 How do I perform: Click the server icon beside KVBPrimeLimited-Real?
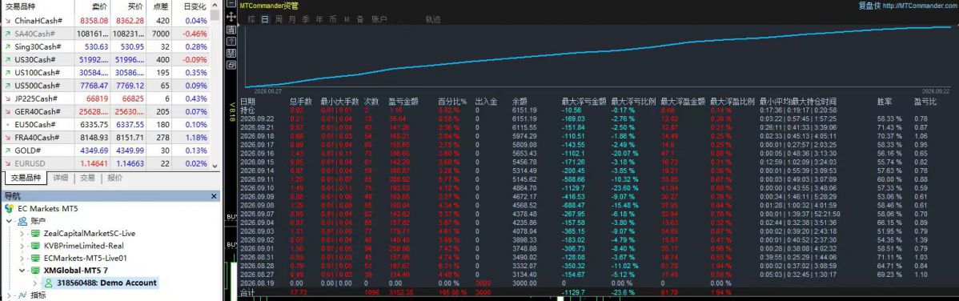coord(35,245)
